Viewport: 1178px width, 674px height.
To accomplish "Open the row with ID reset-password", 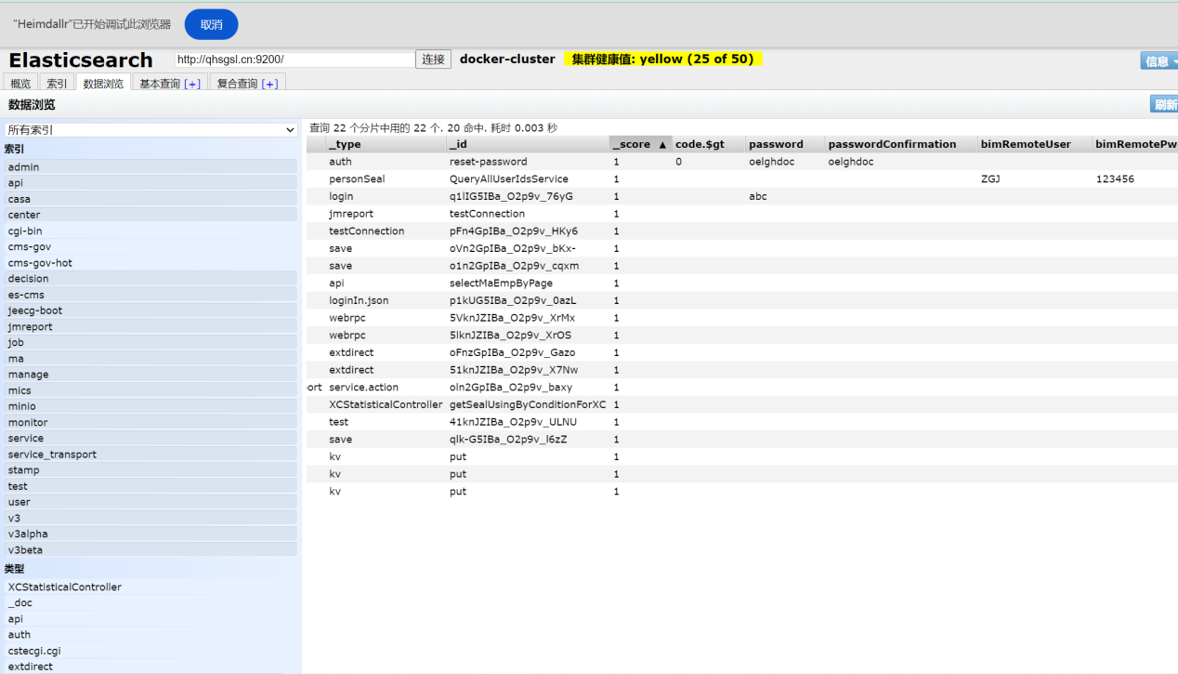I will pyautogui.click(x=742, y=162).
